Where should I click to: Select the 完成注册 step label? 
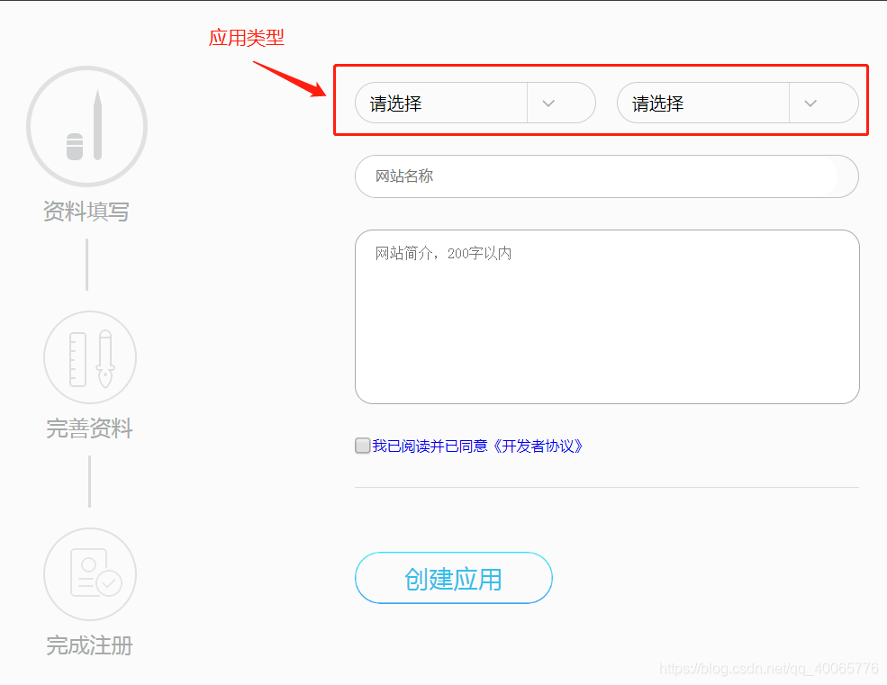click(89, 645)
